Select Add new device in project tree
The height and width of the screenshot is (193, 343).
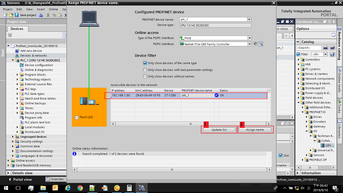point(31,51)
